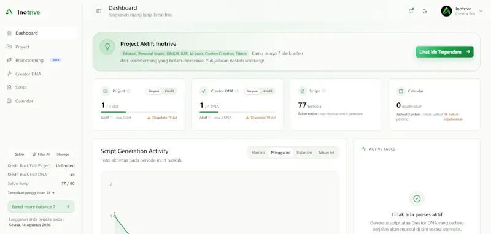Viewport: 491px width, 234px height.
Task: Click Tampilkan penggunaan AI link
Action: 31,193
